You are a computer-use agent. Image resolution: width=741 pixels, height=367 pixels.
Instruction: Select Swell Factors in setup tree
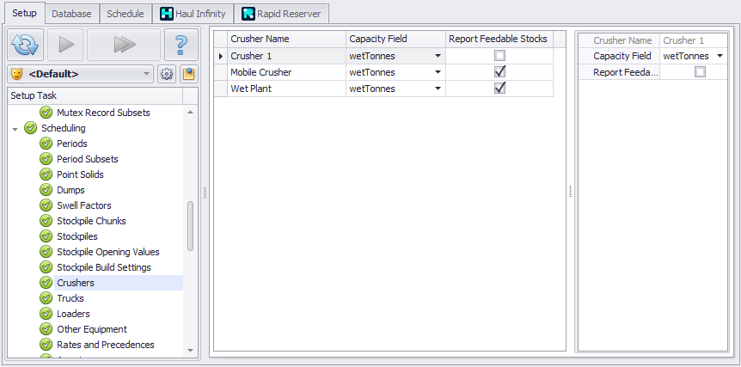pos(84,205)
